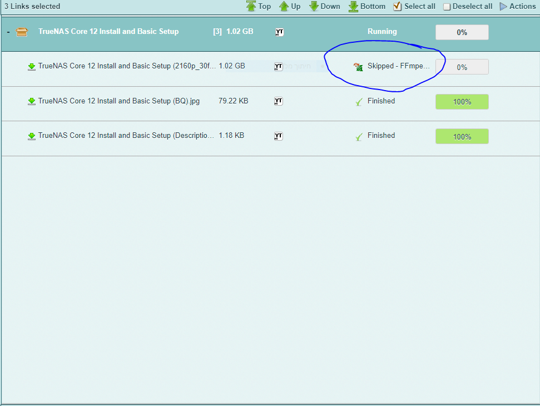Click the Bottom arrow icon
The width and height of the screenshot is (540, 406).
coord(353,6)
